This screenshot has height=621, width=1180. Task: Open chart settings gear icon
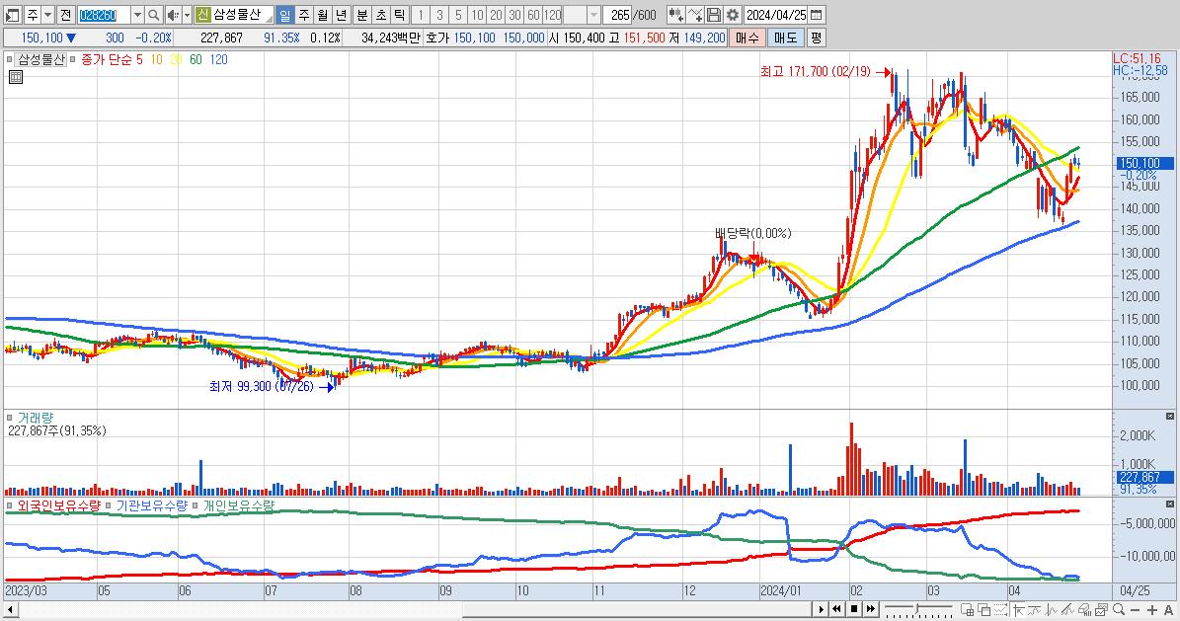click(x=733, y=15)
